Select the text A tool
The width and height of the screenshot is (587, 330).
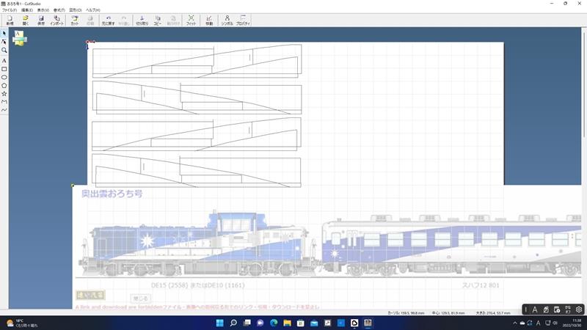click(x=4, y=60)
